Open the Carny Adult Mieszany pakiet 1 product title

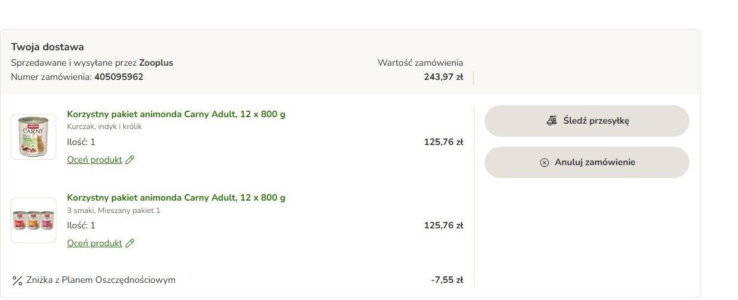click(x=176, y=198)
